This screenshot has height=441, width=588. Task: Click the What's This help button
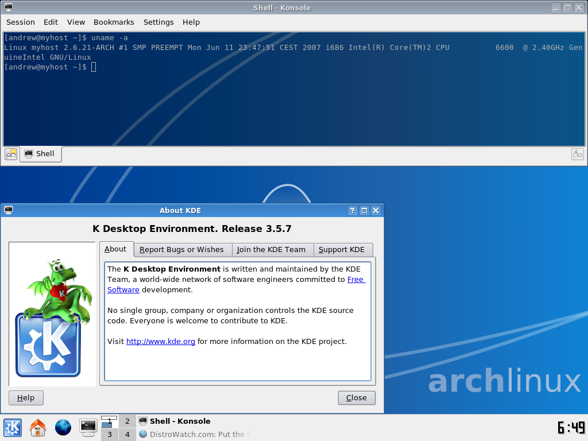[x=352, y=210]
